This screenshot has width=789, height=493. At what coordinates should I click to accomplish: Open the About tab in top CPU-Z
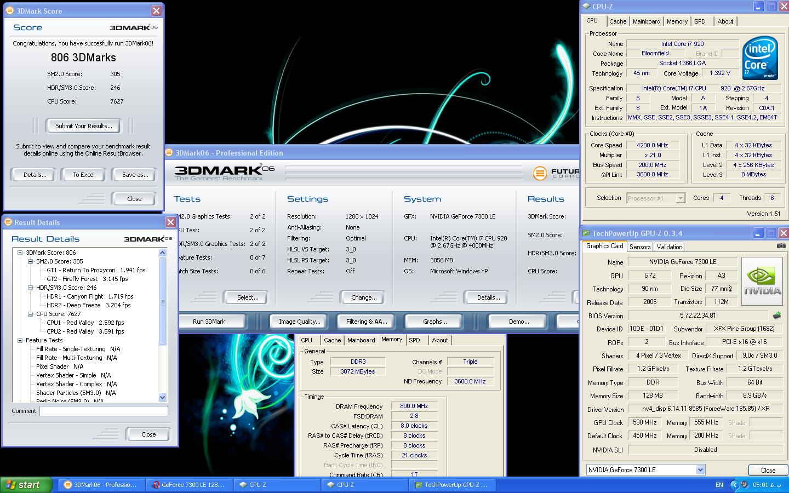[x=725, y=21]
